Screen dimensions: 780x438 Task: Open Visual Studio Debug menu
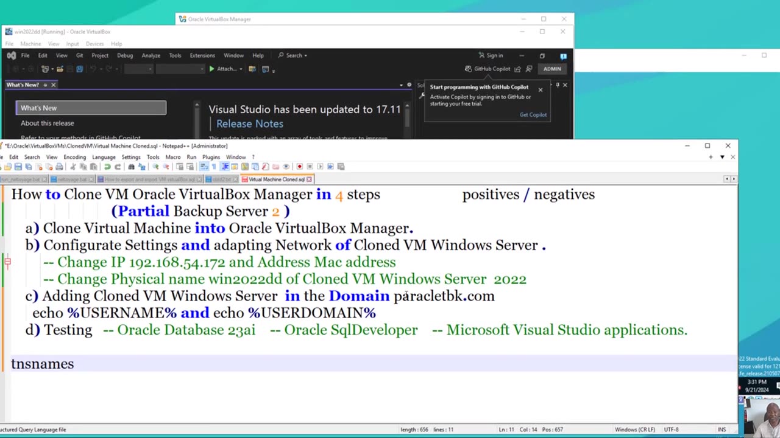(x=125, y=55)
